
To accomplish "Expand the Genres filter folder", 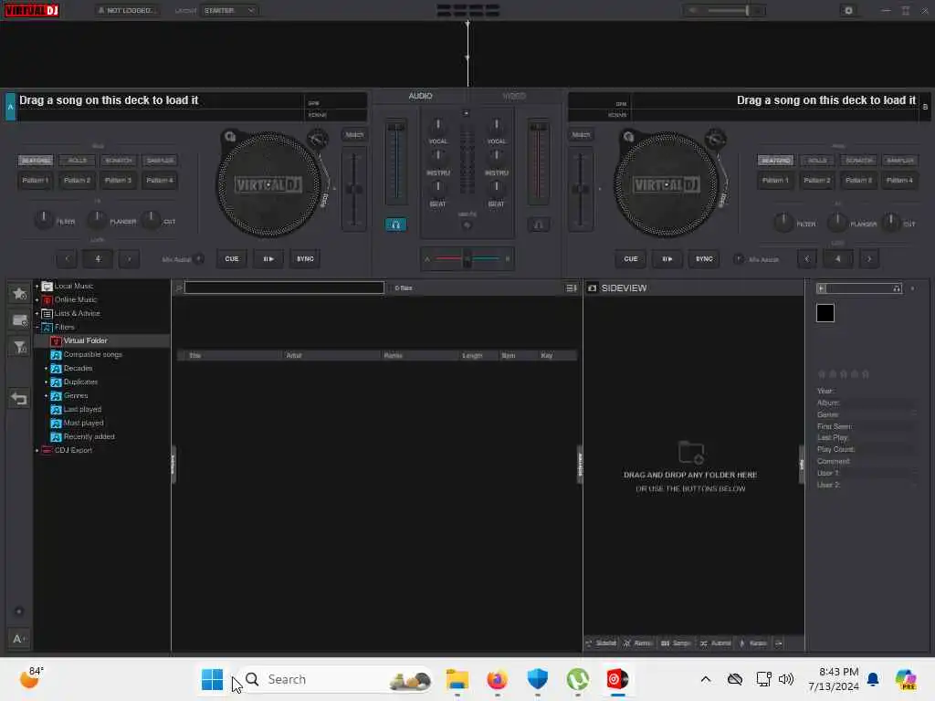I will click(x=46, y=396).
